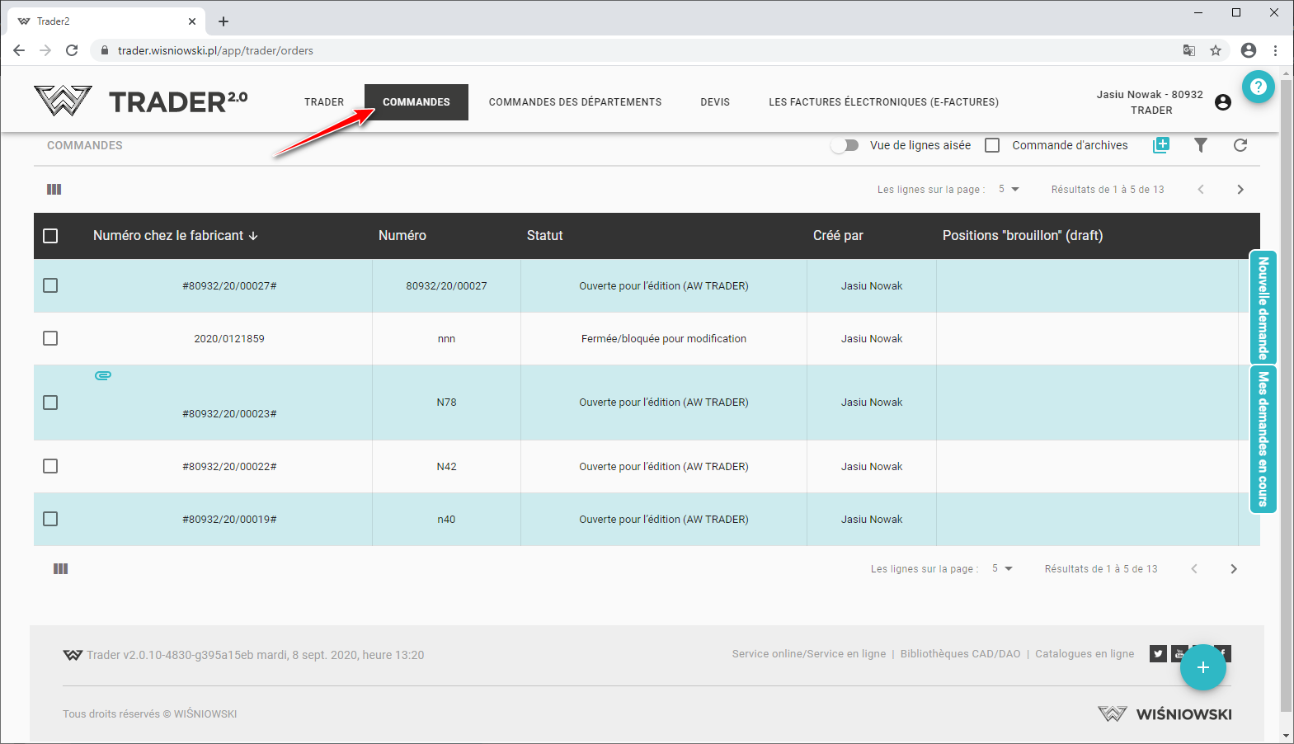The image size is (1294, 744).
Task: Switch to the Devis tab
Action: coord(714,102)
